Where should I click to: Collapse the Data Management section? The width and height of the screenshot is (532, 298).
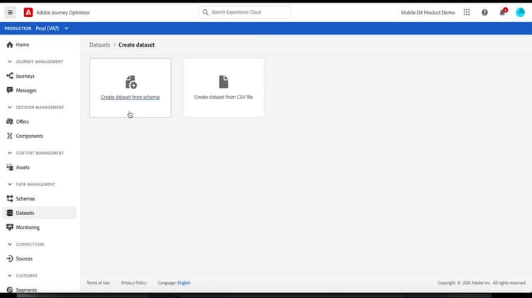(x=9, y=184)
